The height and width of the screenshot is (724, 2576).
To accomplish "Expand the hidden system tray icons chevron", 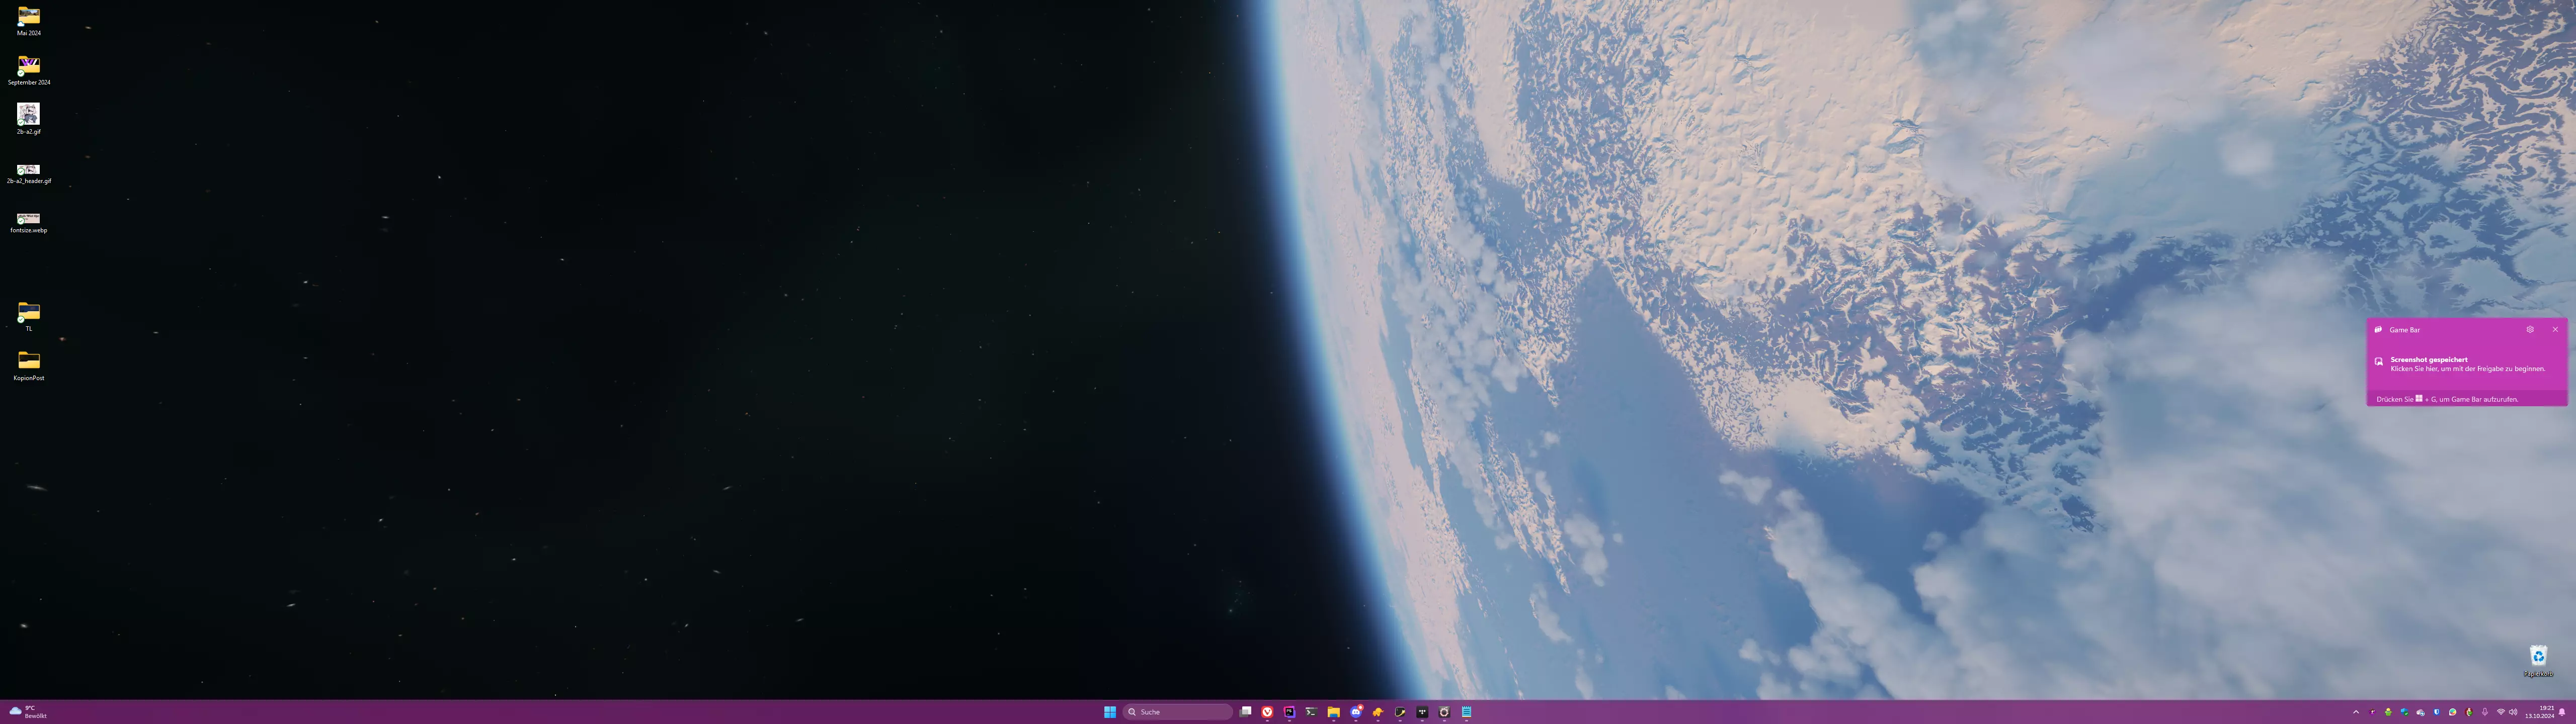I will [2356, 712].
